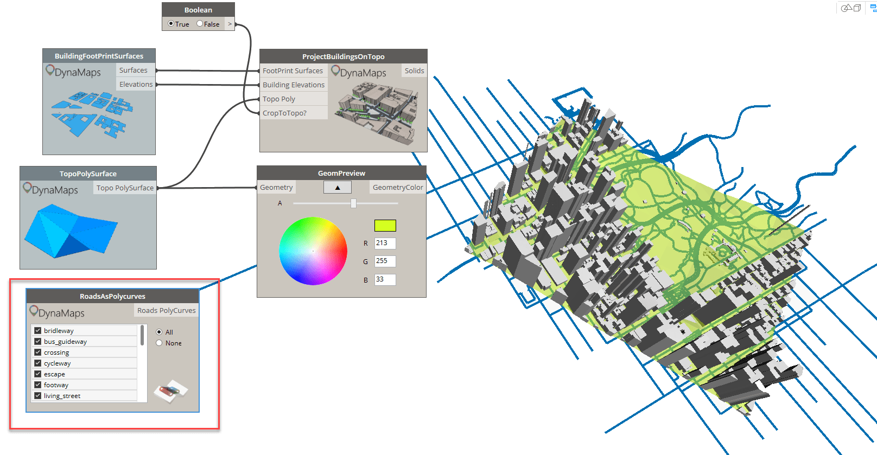877x455 pixels.
Task: Select False on the Boolean node
Action: tap(200, 24)
